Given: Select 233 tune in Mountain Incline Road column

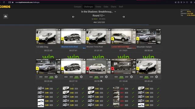Looking at the screenshot, I should (76, 77).
